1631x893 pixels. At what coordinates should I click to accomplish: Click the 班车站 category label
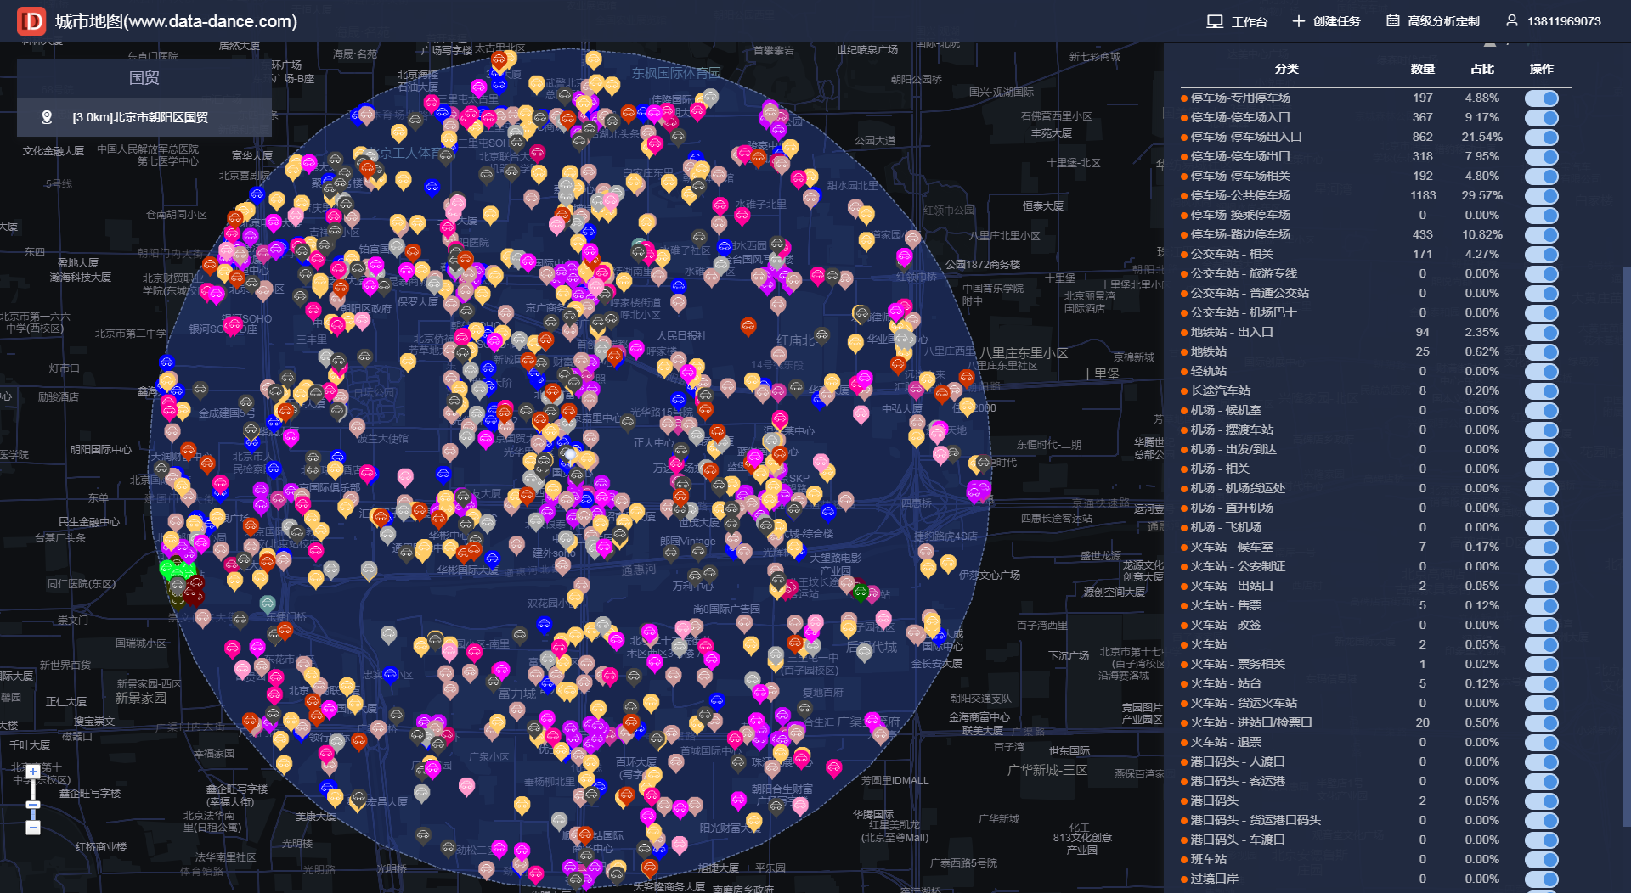(1208, 859)
